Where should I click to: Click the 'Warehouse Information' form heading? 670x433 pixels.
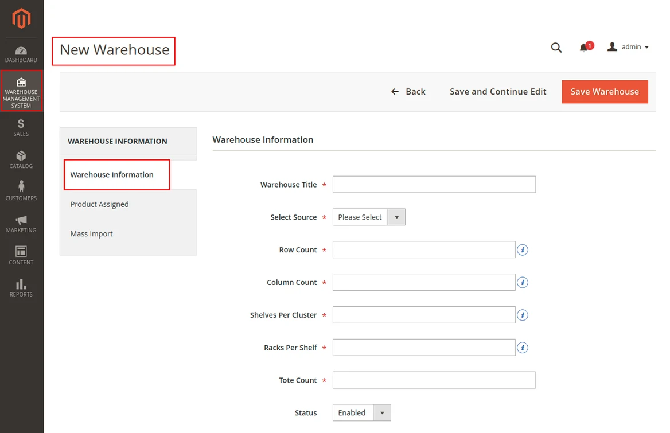click(263, 140)
